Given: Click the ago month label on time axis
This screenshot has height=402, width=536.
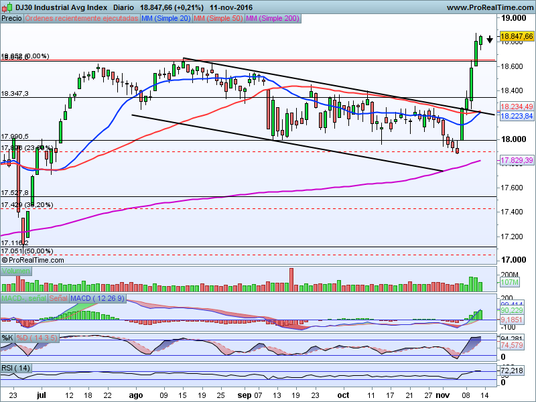Looking at the screenshot, I should (x=136, y=395).
